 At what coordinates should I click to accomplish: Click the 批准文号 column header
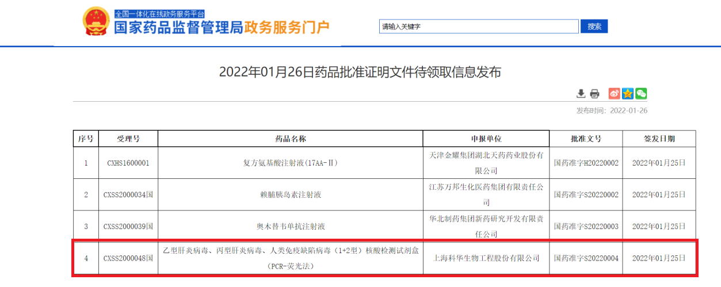[x=586, y=139]
